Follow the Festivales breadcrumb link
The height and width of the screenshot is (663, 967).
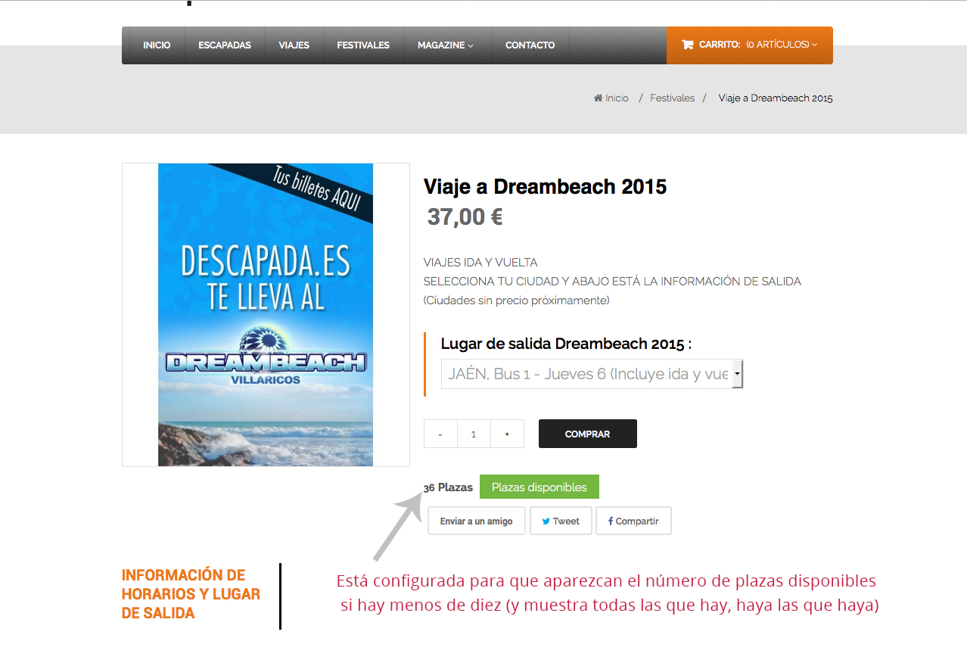click(x=672, y=98)
